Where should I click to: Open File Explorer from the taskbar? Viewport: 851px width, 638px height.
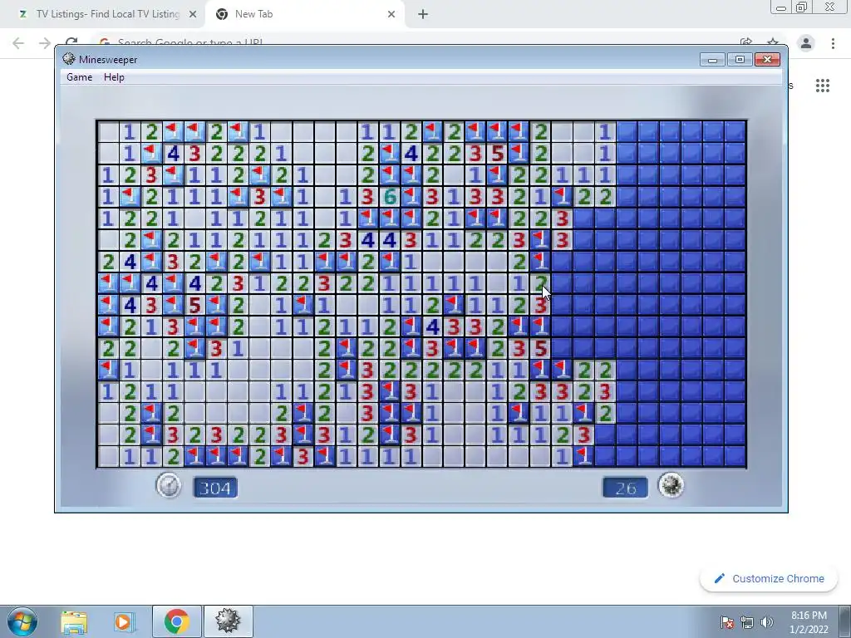click(74, 621)
